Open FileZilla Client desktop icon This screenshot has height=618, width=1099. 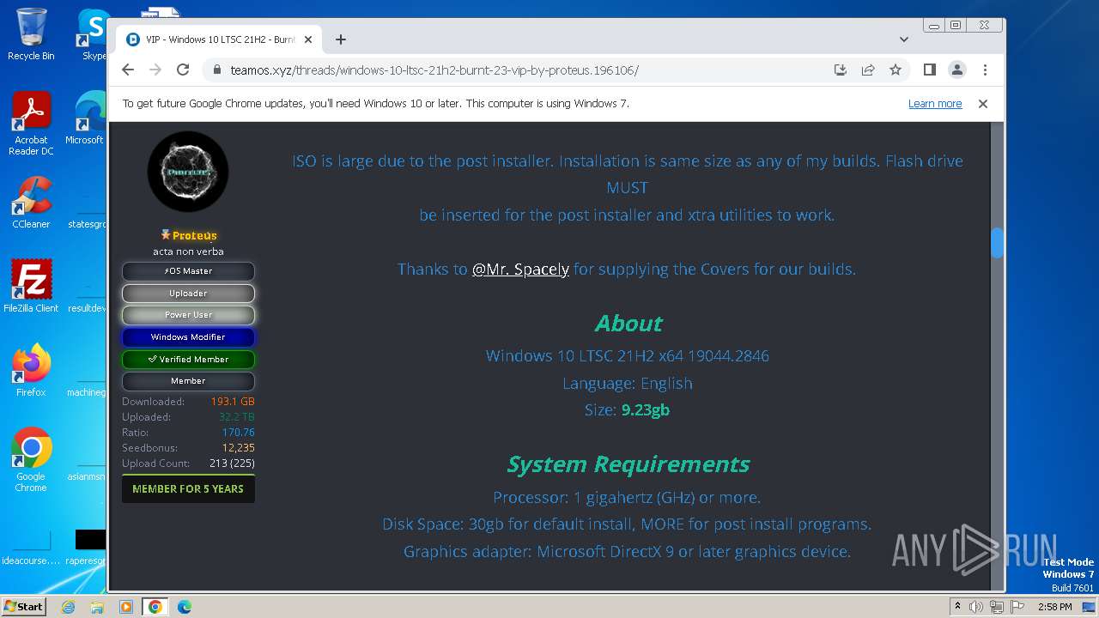31,287
